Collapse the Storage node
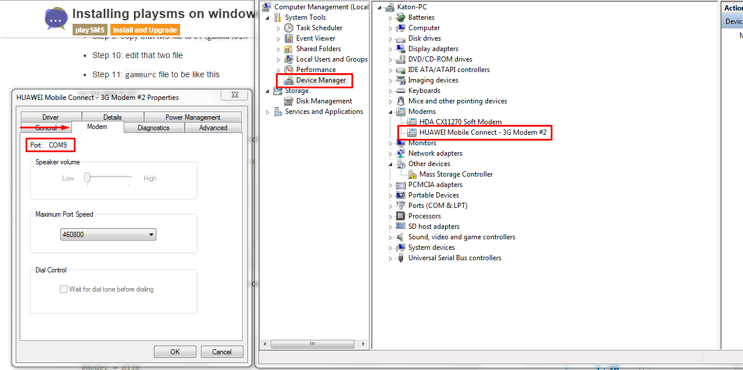Screen dimensions: 743x370 (x=268, y=91)
